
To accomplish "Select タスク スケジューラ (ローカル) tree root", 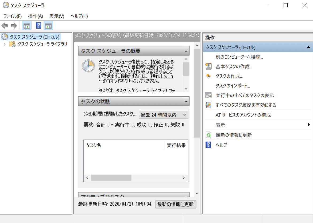I will 34,37.
